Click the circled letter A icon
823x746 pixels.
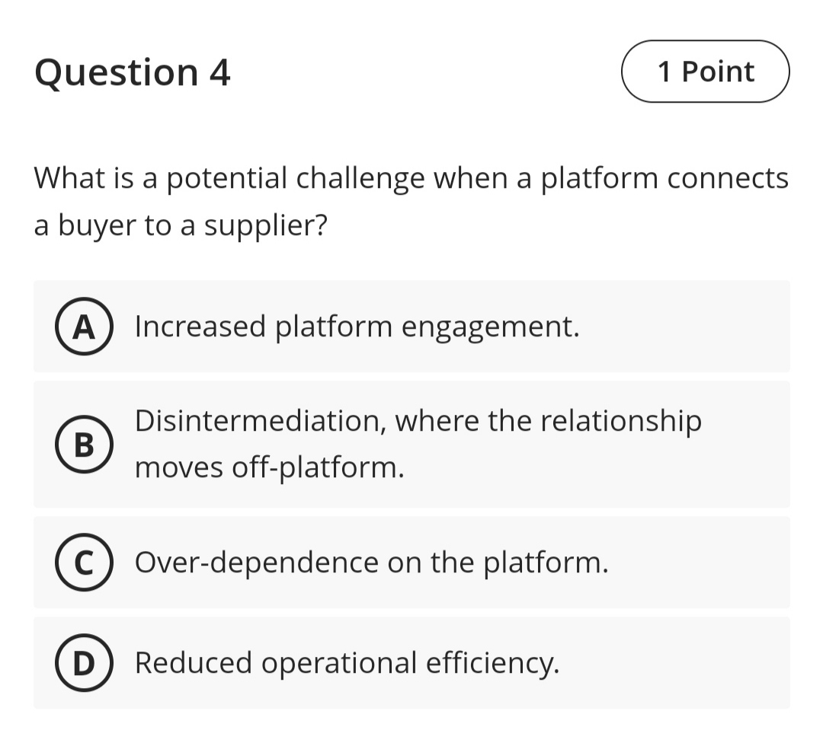[84, 326]
